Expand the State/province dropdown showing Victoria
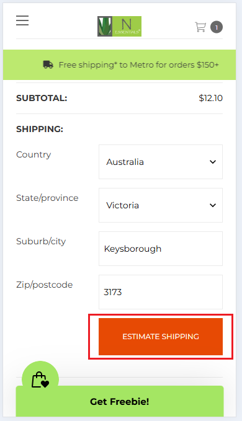242x421 pixels. click(x=161, y=205)
